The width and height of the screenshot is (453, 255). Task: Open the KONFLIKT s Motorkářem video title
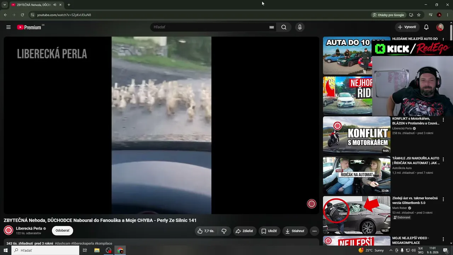pyautogui.click(x=415, y=121)
